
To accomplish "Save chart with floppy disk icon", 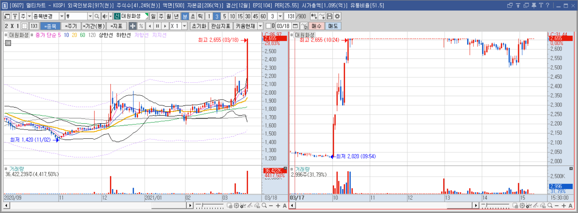I will 330,16.
